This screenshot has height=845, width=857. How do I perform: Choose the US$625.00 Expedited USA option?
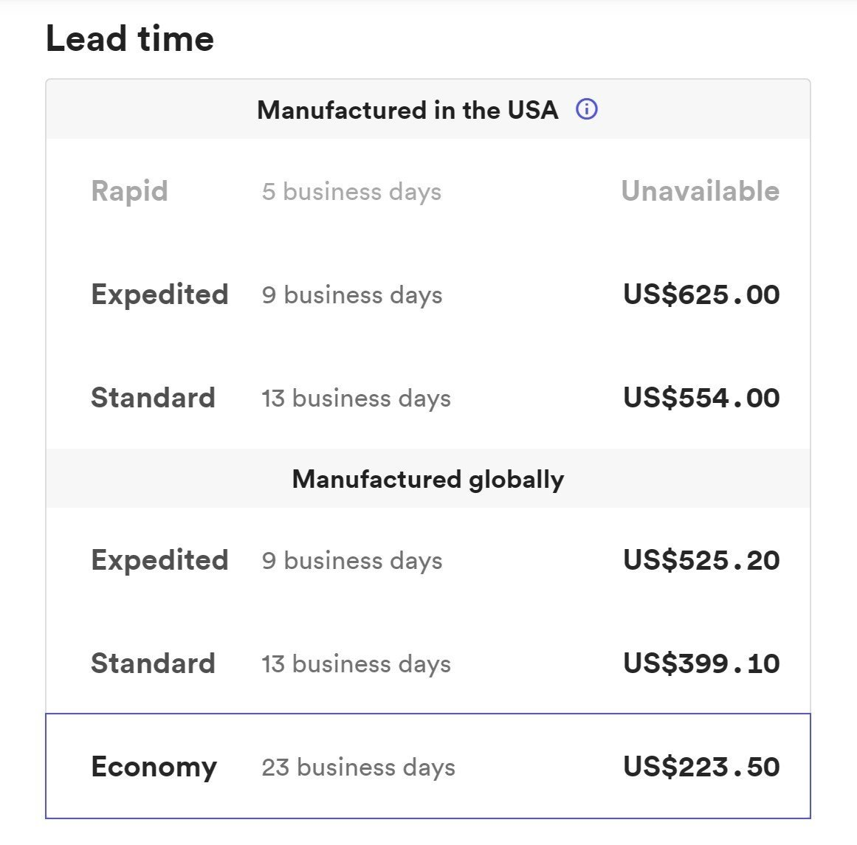(x=428, y=294)
